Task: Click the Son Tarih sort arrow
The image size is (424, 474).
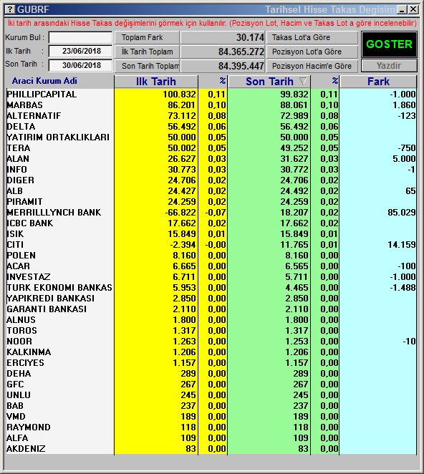Action: pyautogui.click(x=303, y=82)
